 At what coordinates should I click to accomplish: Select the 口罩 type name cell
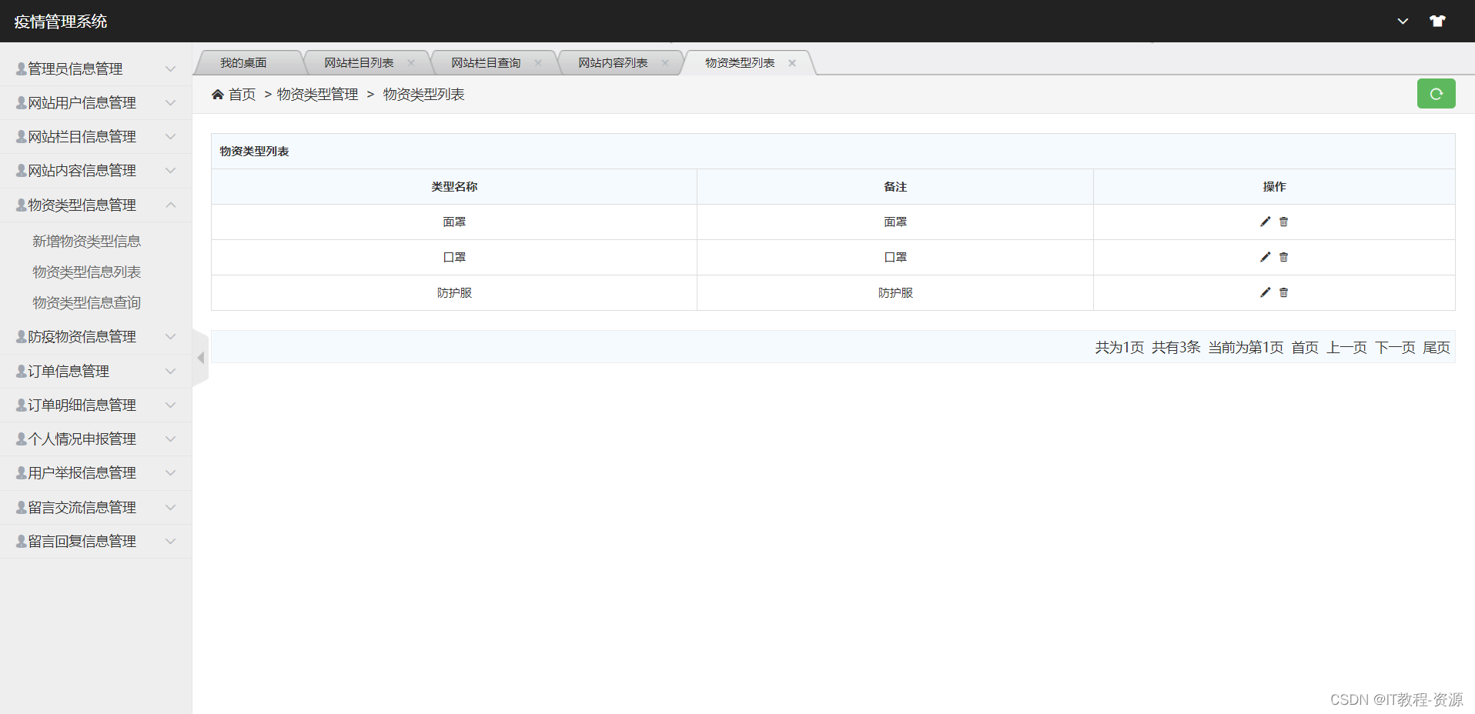click(x=454, y=257)
